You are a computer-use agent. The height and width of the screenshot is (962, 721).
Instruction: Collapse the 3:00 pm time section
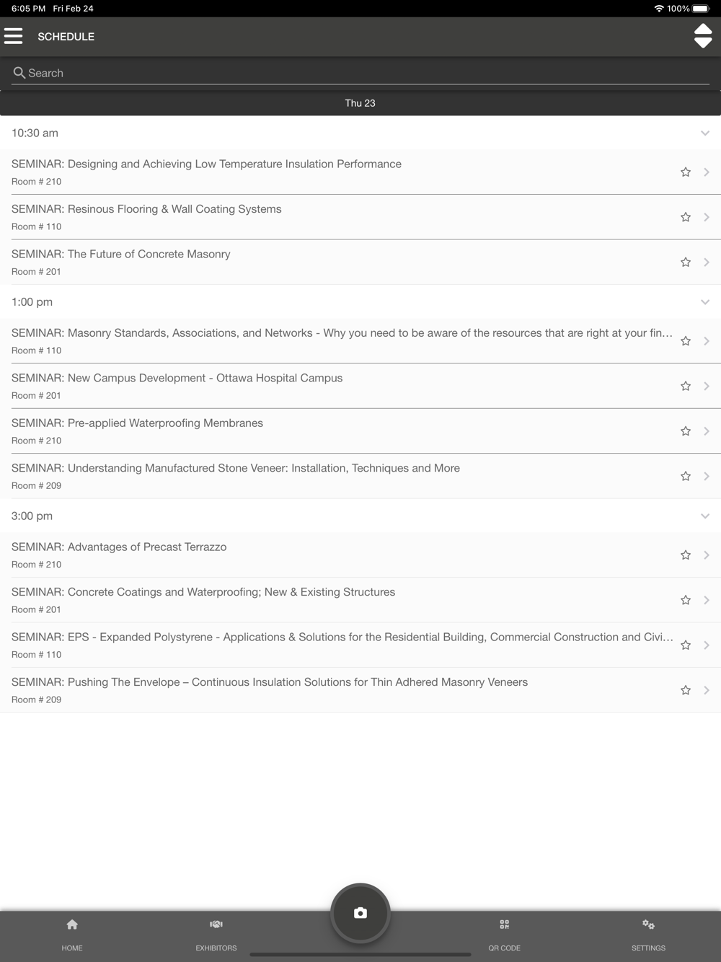705,516
